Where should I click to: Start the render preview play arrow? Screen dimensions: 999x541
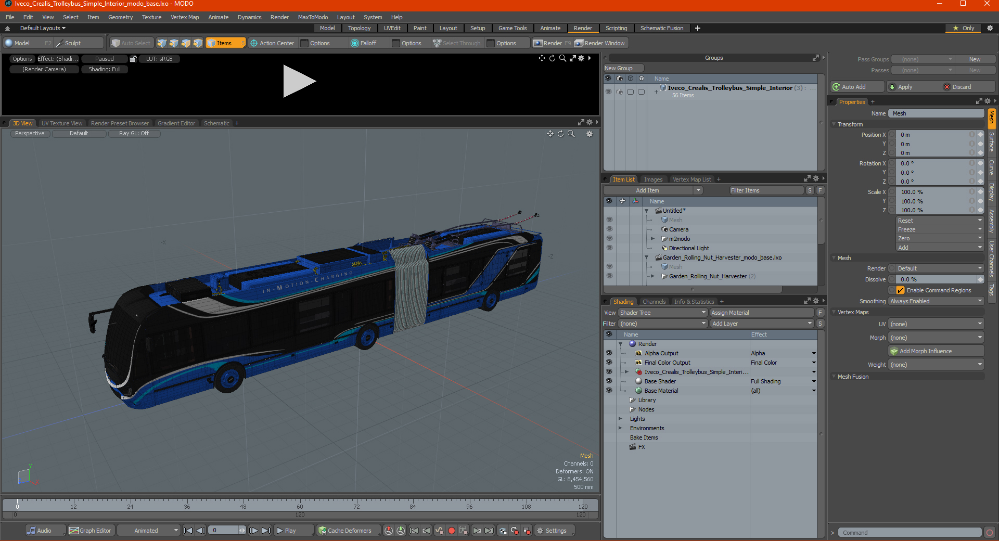tap(299, 81)
